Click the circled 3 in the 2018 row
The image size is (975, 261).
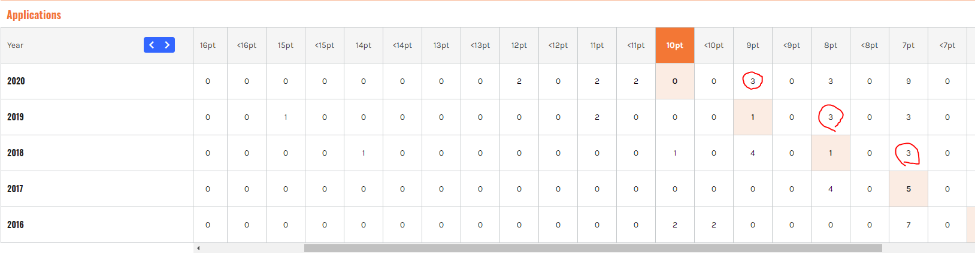908,153
